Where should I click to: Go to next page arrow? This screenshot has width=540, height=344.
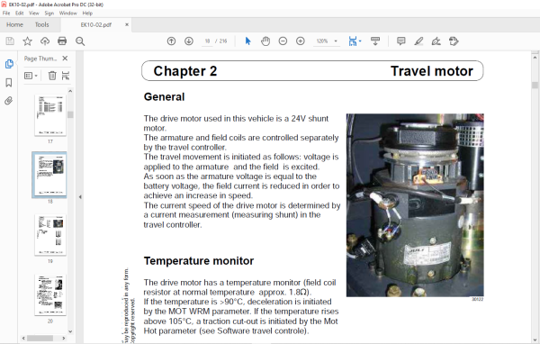[x=189, y=41]
